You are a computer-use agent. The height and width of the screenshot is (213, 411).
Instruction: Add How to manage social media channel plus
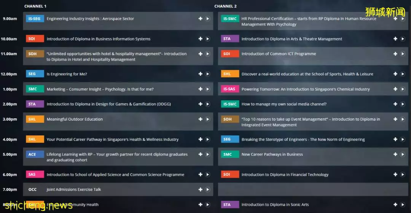[x=395, y=104]
